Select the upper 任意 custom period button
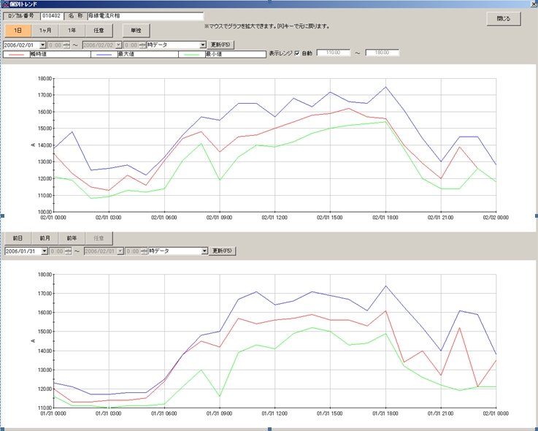Image resolution: width=538 pixels, height=431 pixels. click(99, 30)
